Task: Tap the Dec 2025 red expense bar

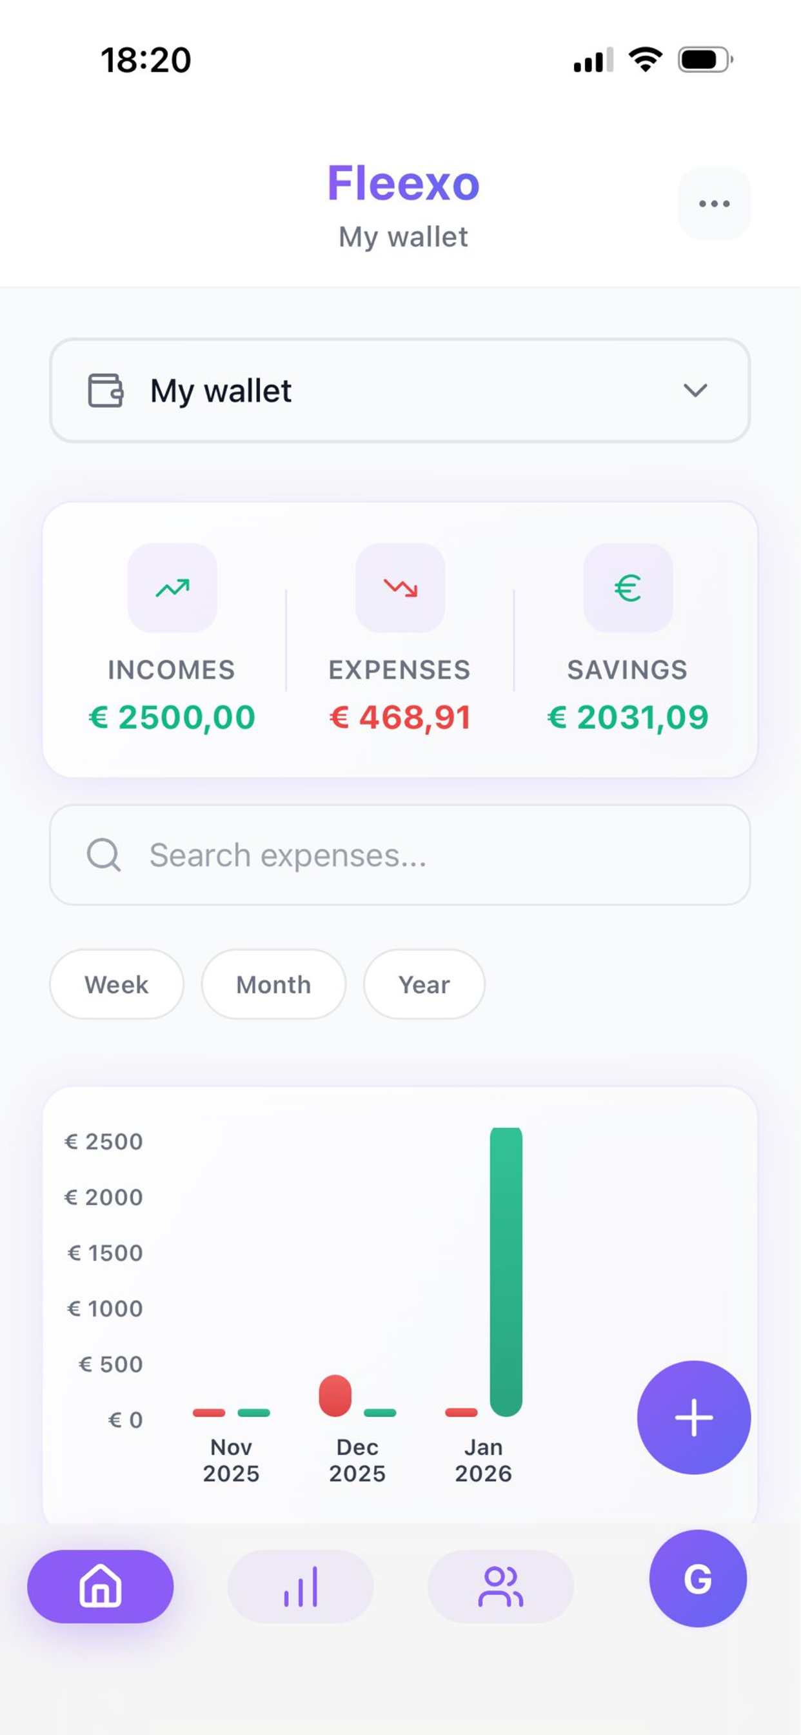Action: [x=335, y=1396]
